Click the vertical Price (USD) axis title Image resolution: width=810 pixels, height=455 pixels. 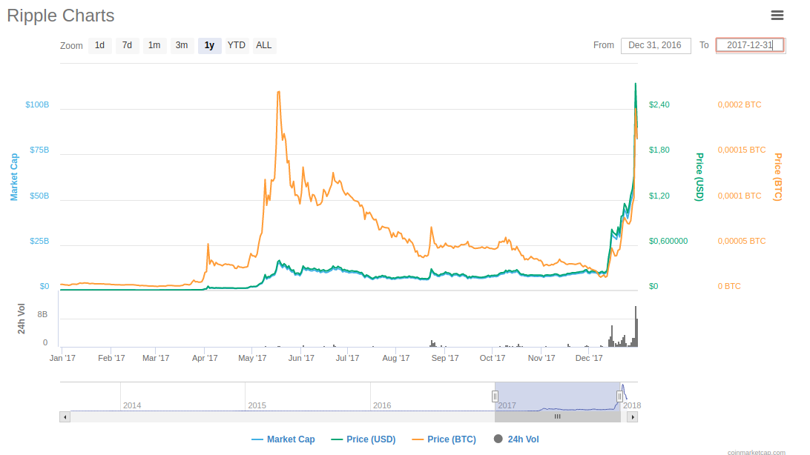[x=699, y=177]
